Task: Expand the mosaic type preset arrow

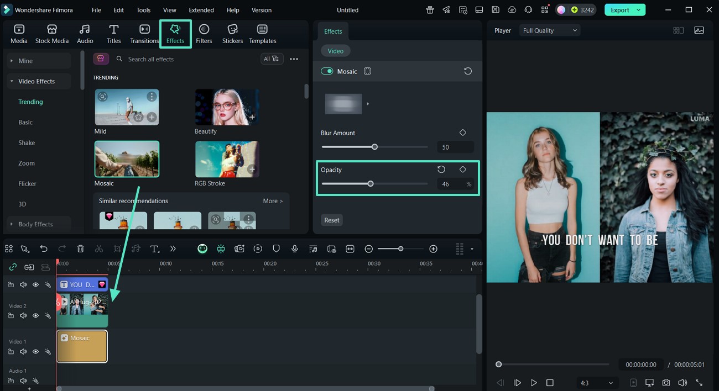Action: point(368,104)
